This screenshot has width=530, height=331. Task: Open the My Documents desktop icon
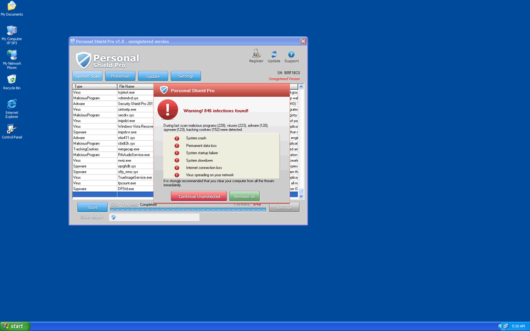click(12, 7)
